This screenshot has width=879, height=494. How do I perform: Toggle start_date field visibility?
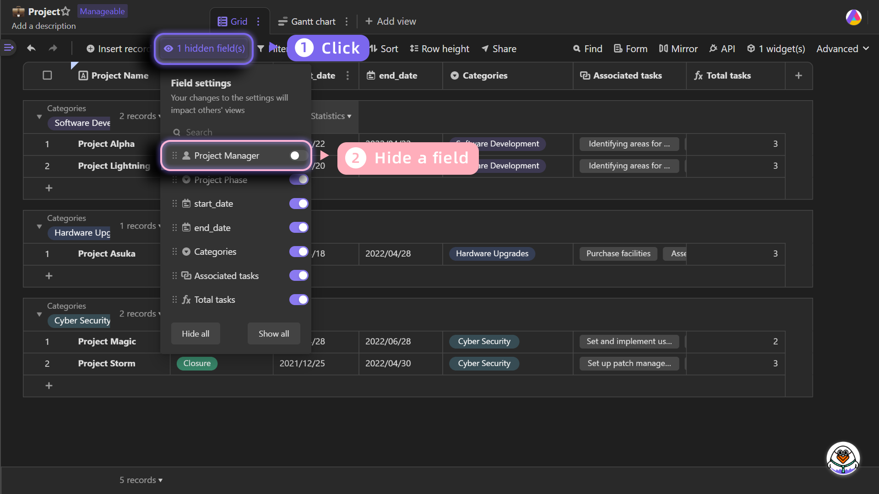(x=298, y=204)
